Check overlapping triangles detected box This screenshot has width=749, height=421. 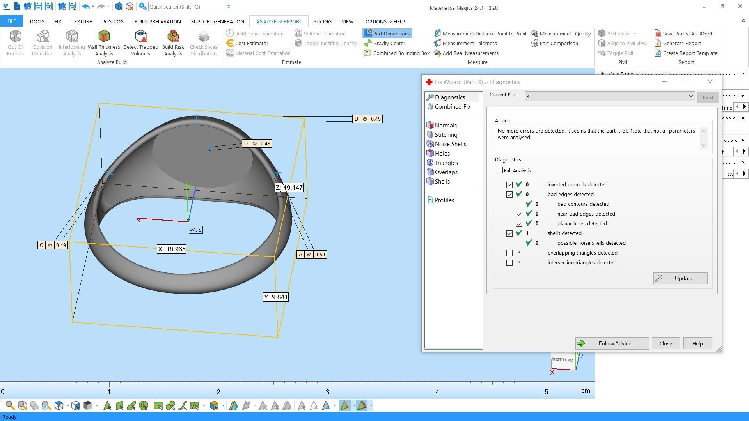(x=509, y=253)
